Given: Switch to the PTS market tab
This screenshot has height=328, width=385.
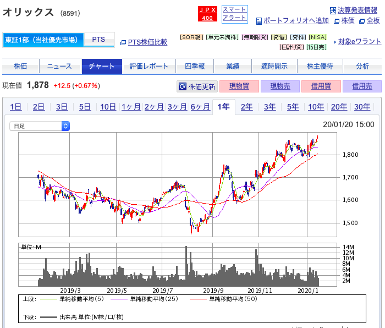Looking at the screenshot, I should (x=98, y=40).
